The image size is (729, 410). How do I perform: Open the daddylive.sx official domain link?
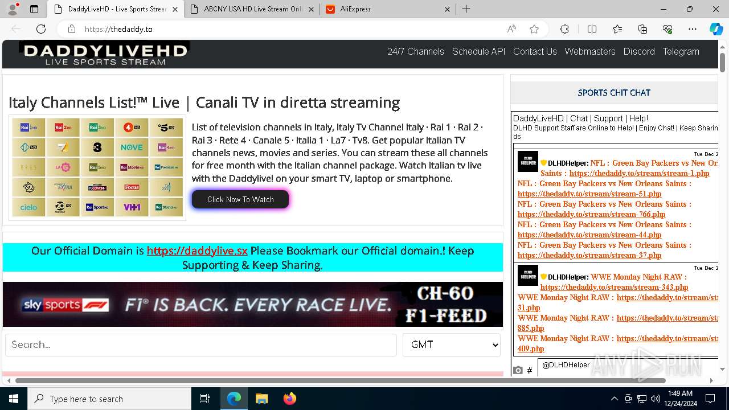197,251
